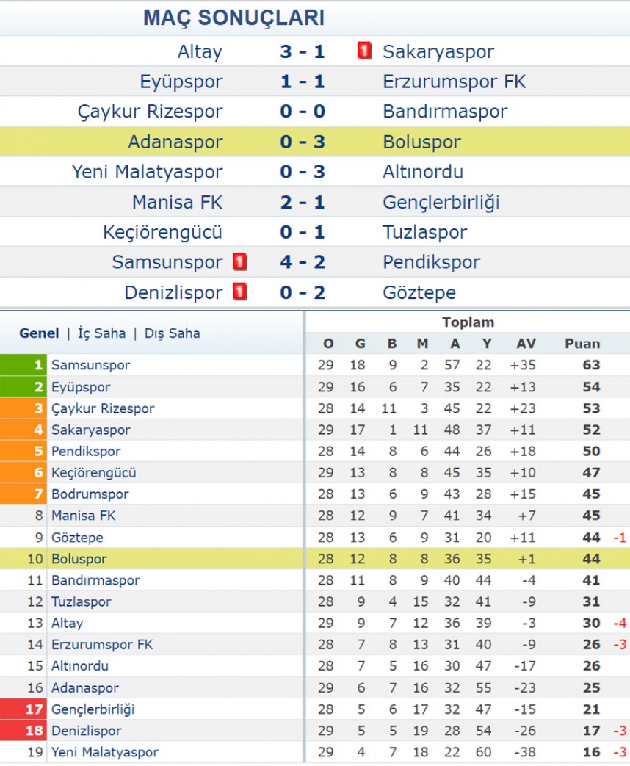
Task: Switch to the Dış Saha tab
Action: tap(172, 333)
